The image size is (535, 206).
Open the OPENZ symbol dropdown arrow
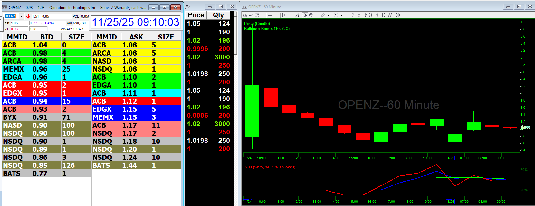point(21,16)
